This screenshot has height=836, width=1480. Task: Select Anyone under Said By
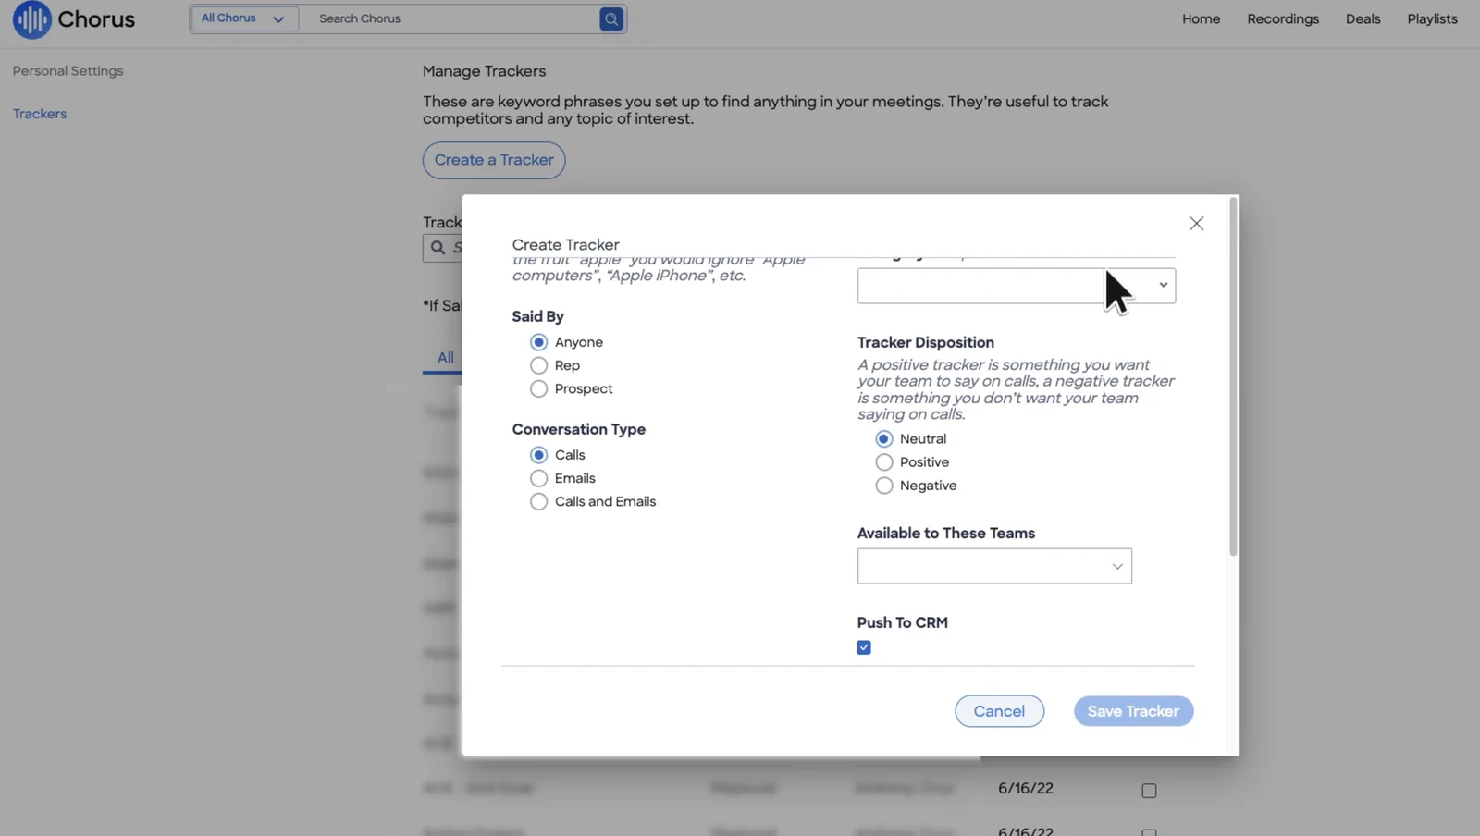[538, 342]
